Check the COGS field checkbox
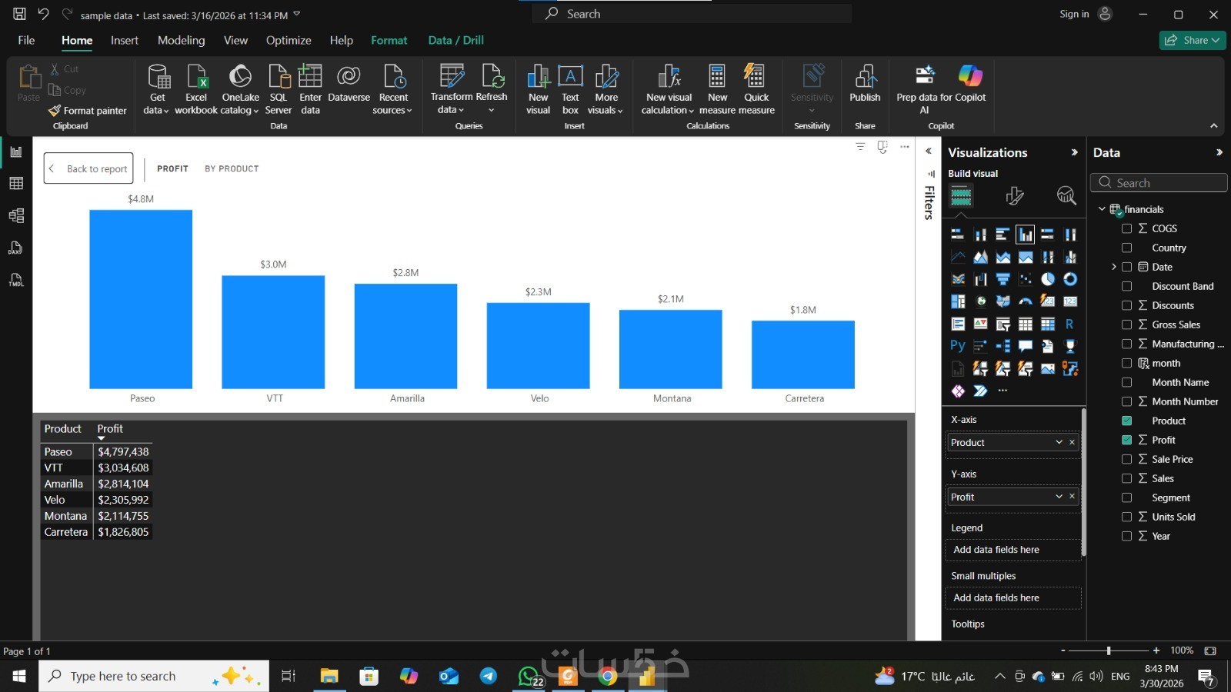This screenshot has height=692, width=1231. [1127, 228]
